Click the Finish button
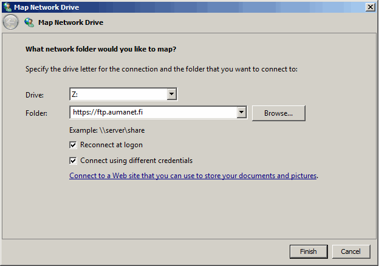Viewport: 379px width, 266px height. pyautogui.click(x=309, y=251)
